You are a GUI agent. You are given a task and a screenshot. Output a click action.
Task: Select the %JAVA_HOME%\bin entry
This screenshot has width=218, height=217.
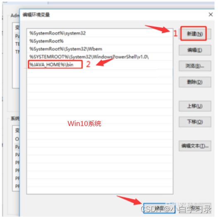pos(100,64)
